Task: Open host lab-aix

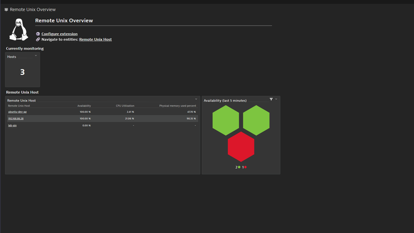Action: 12,125
